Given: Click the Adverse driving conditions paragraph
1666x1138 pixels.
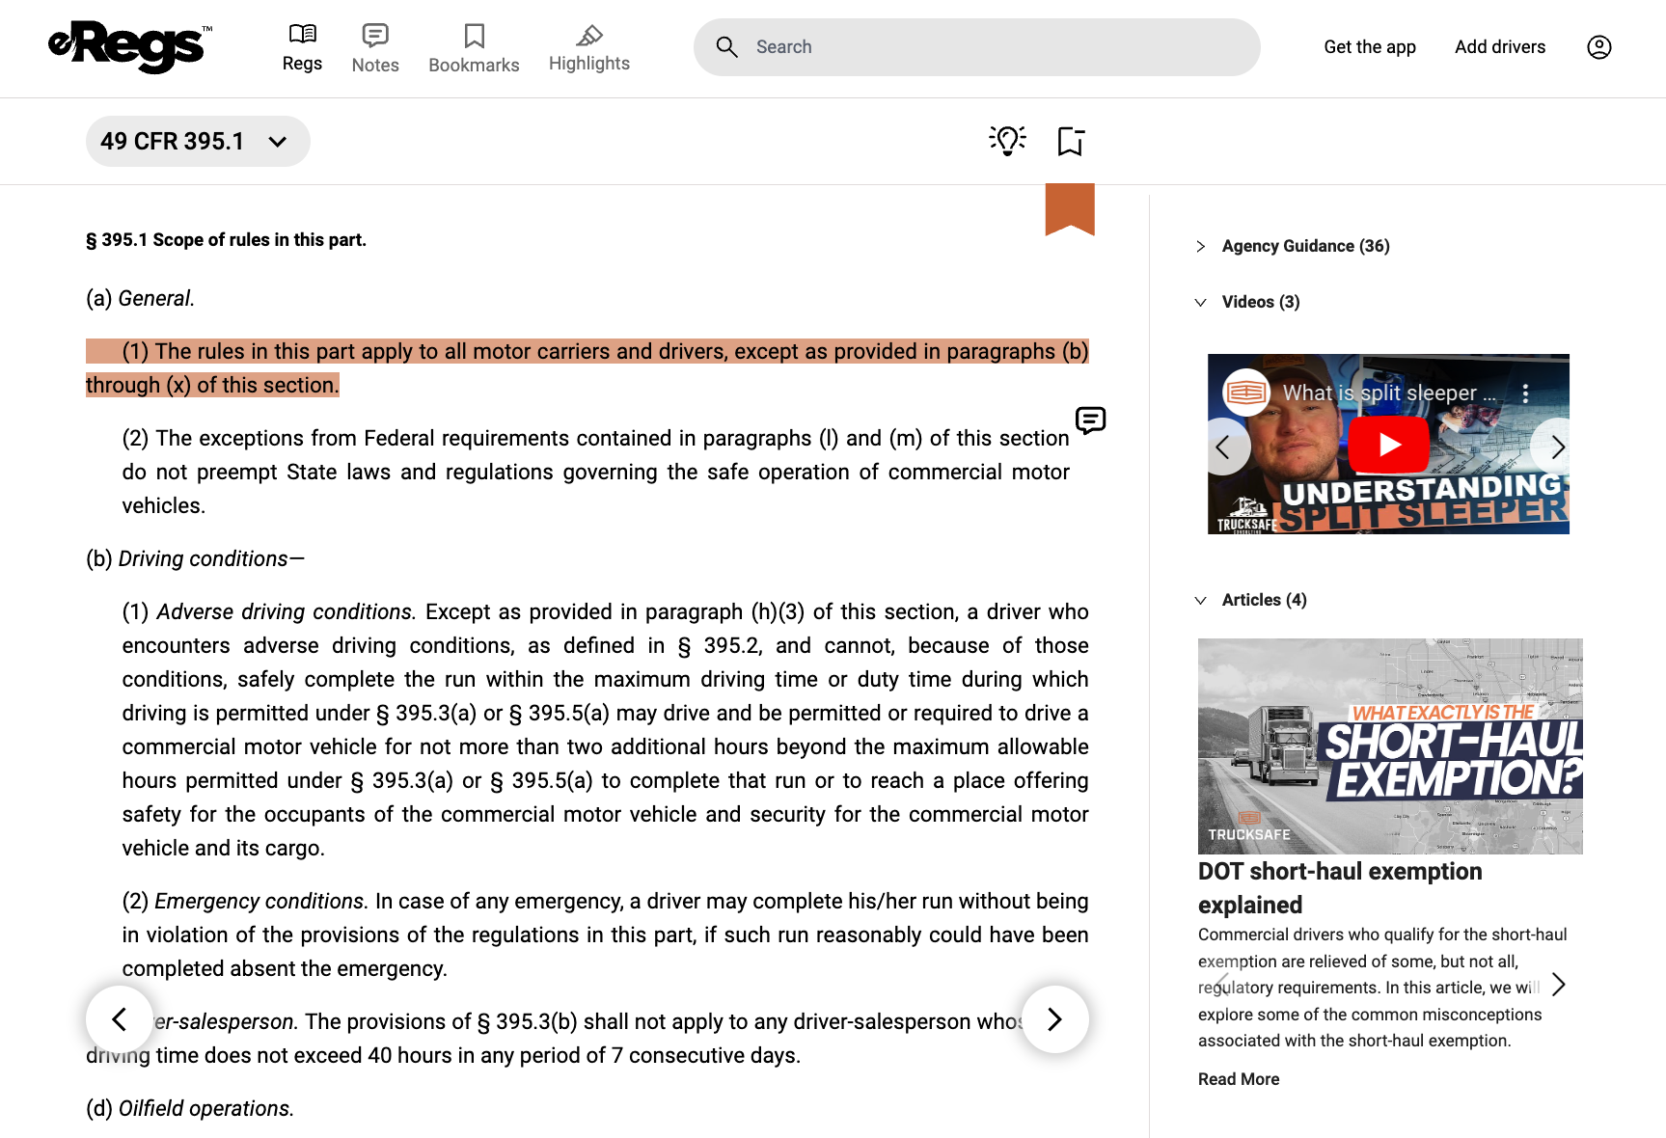Looking at the screenshot, I should click(605, 730).
